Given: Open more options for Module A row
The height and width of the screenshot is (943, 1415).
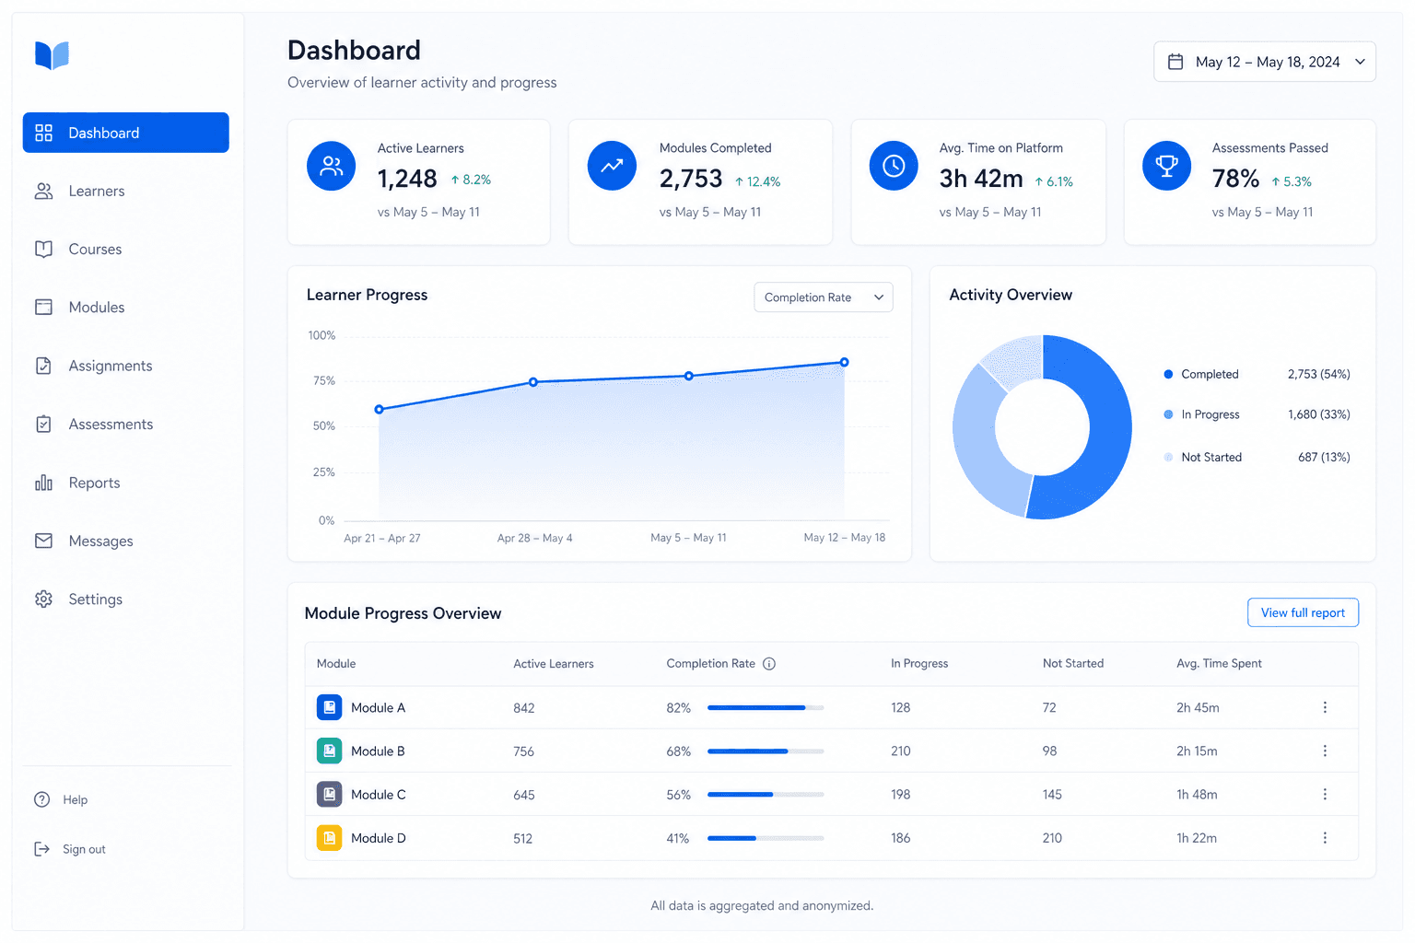Looking at the screenshot, I should (1325, 707).
